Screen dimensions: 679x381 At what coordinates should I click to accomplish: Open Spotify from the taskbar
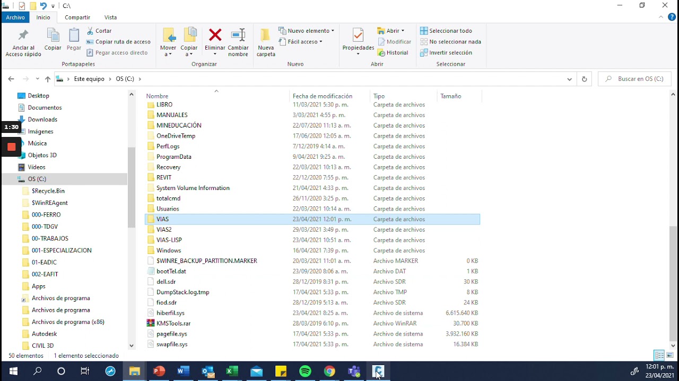pos(306,371)
